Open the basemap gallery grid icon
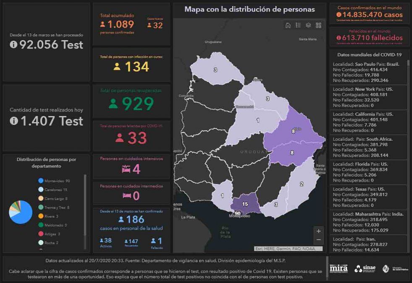Viewport: 412px width, 283px height. [318, 25]
